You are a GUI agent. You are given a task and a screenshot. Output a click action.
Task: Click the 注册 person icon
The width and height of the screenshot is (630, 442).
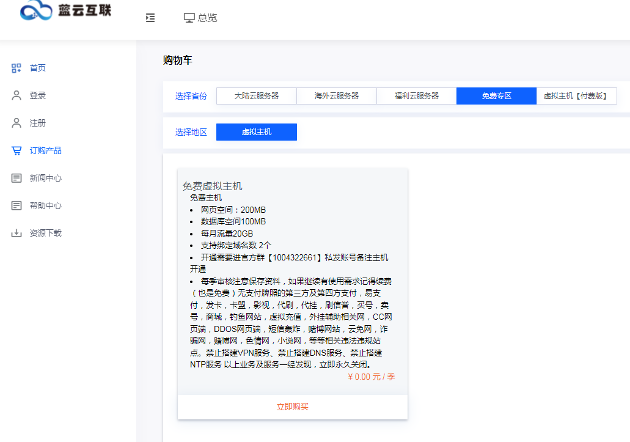pos(16,123)
